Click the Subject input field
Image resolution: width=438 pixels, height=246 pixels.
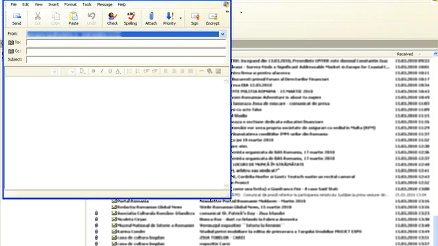(x=126, y=60)
